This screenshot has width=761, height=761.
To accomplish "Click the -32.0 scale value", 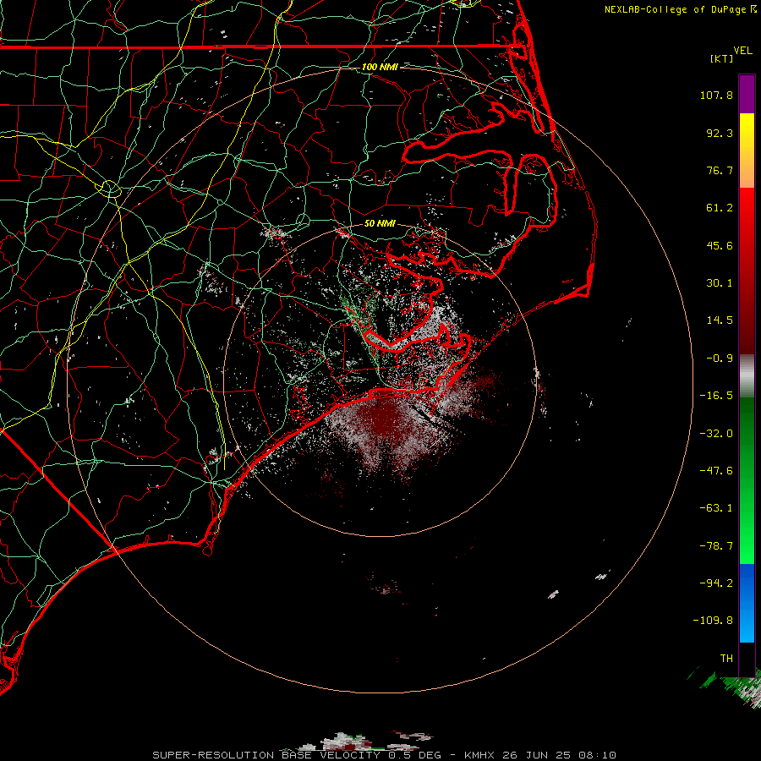I will point(716,434).
